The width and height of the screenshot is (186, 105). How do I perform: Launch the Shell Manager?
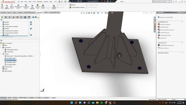32,7
